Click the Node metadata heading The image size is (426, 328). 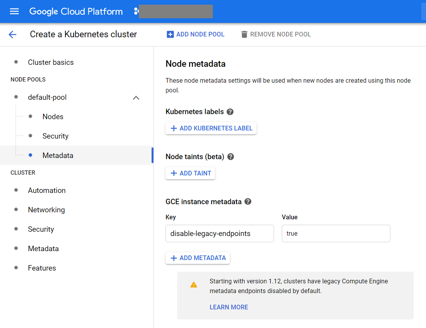click(196, 64)
